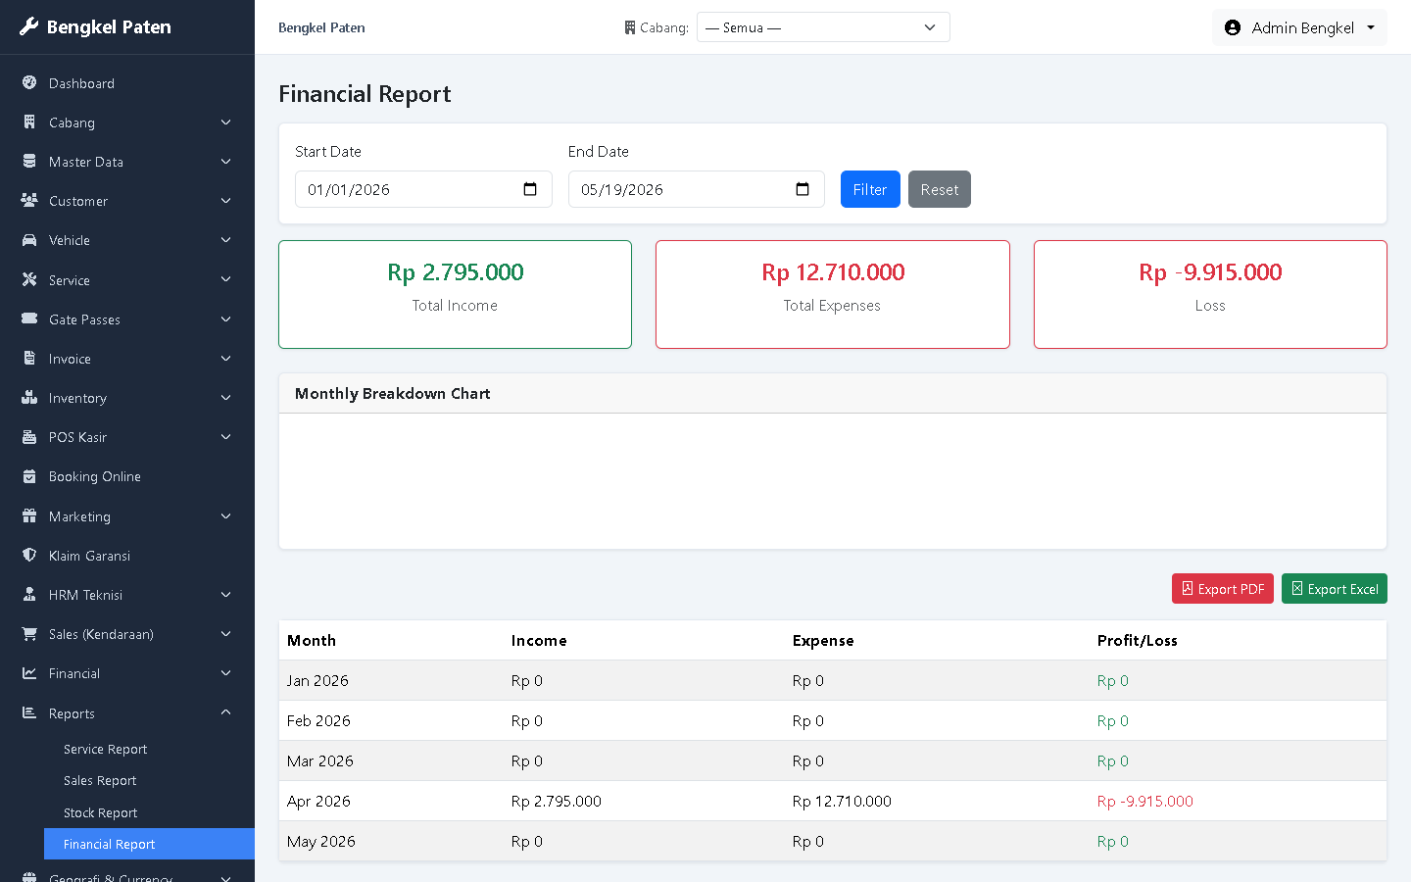The width and height of the screenshot is (1411, 882).
Task: Click the Service tools icon
Action: coord(29,279)
